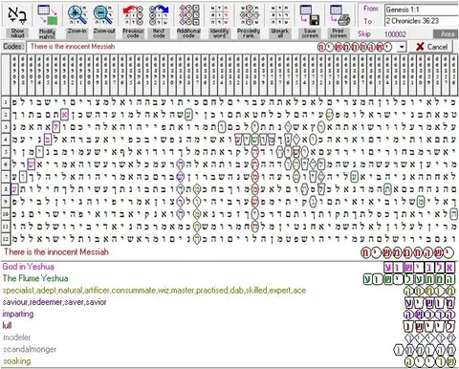The image size is (459, 369).
Task: Select row header 4 of the matrix
Action: pos(6,140)
